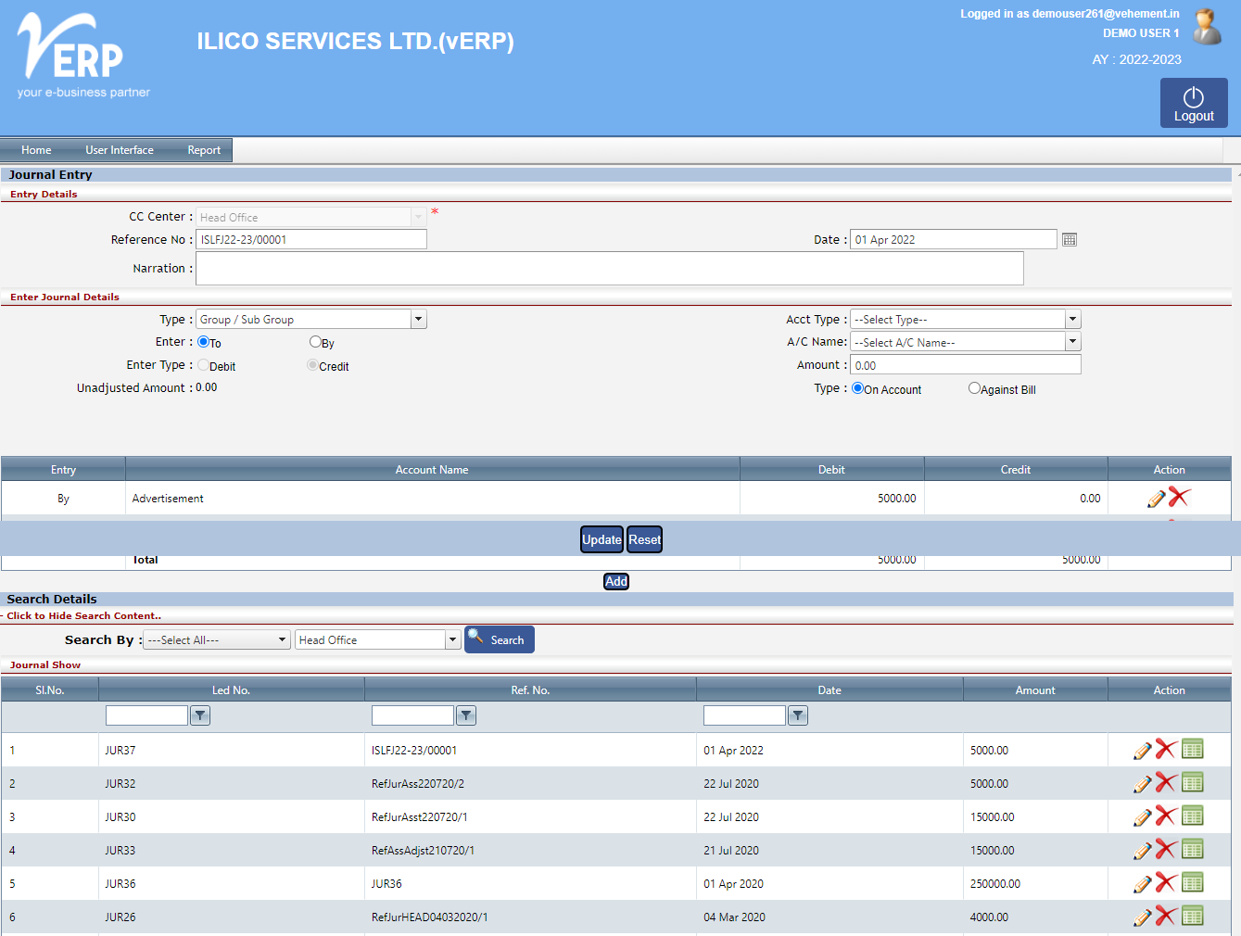Focus the Date filter text box

coord(744,715)
